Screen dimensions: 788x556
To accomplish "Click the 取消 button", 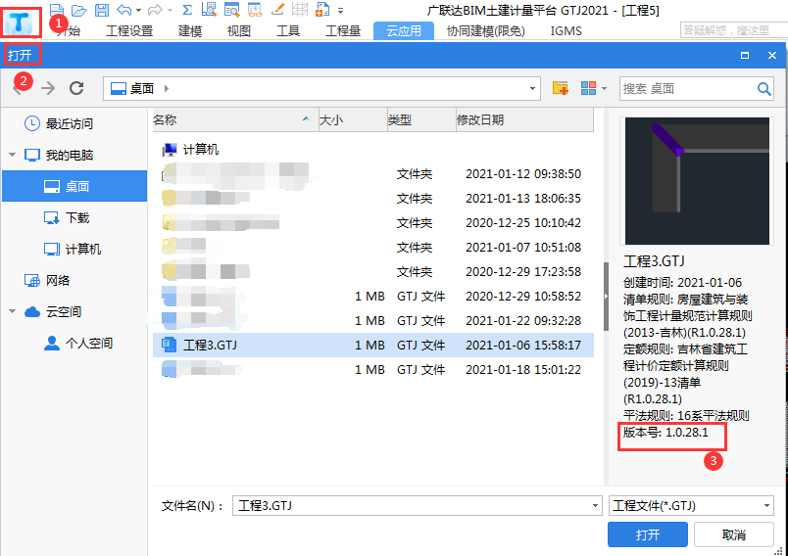I will click(x=734, y=534).
